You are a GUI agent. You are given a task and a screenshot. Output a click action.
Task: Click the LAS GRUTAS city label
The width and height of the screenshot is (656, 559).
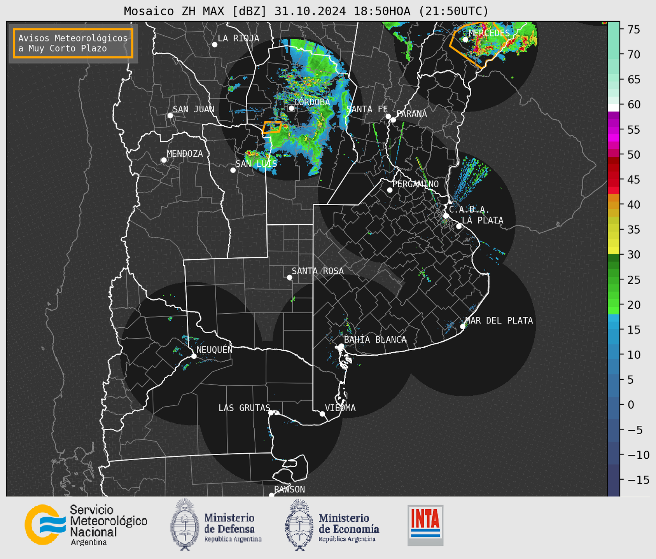244,408
